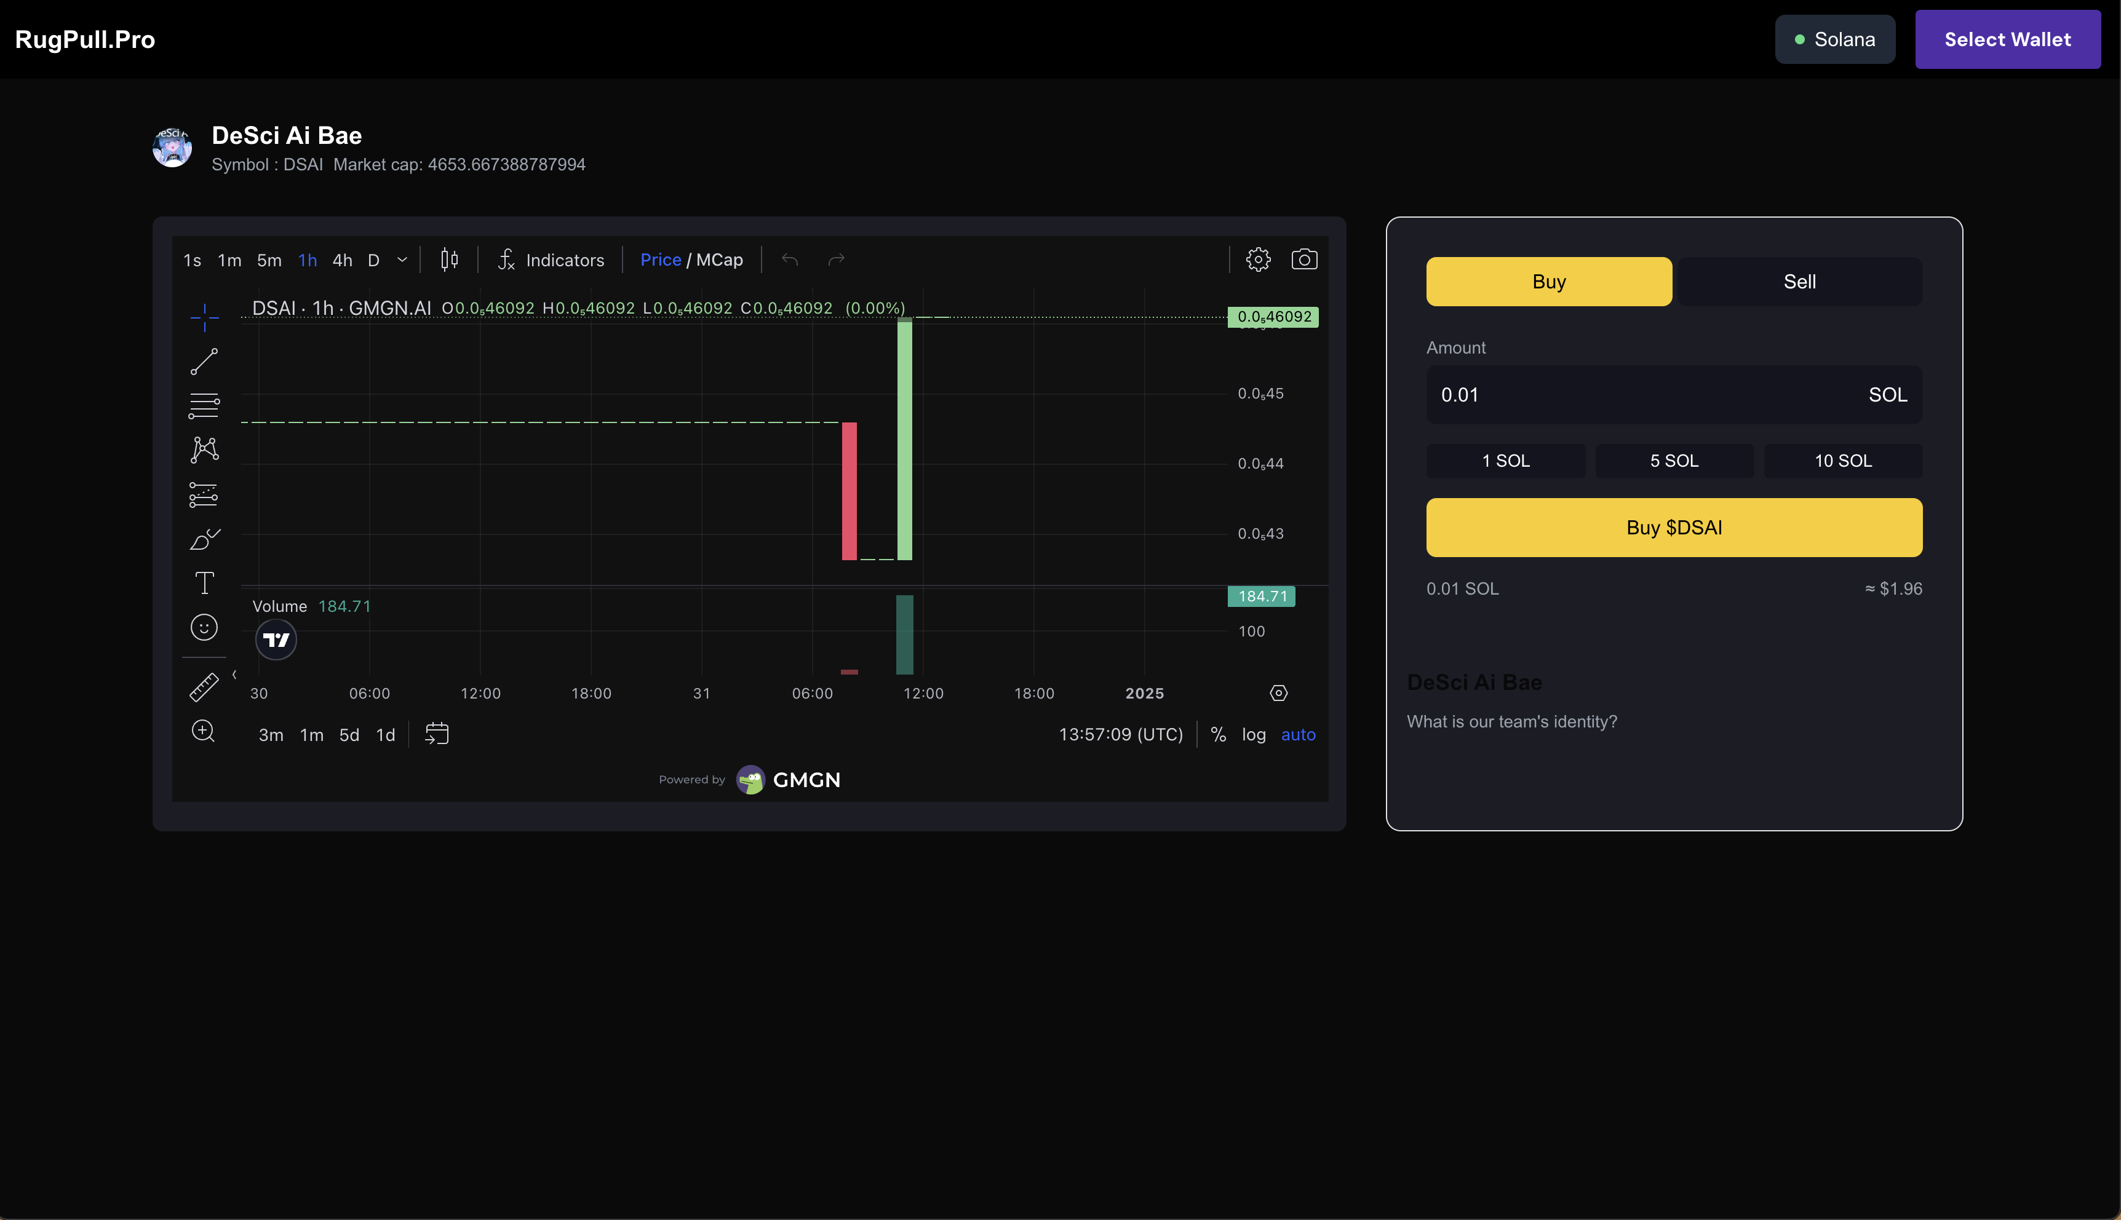This screenshot has width=2121, height=1220.
Task: Choose the 10 SOL preset amount
Action: pyautogui.click(x=1843, y=461)
